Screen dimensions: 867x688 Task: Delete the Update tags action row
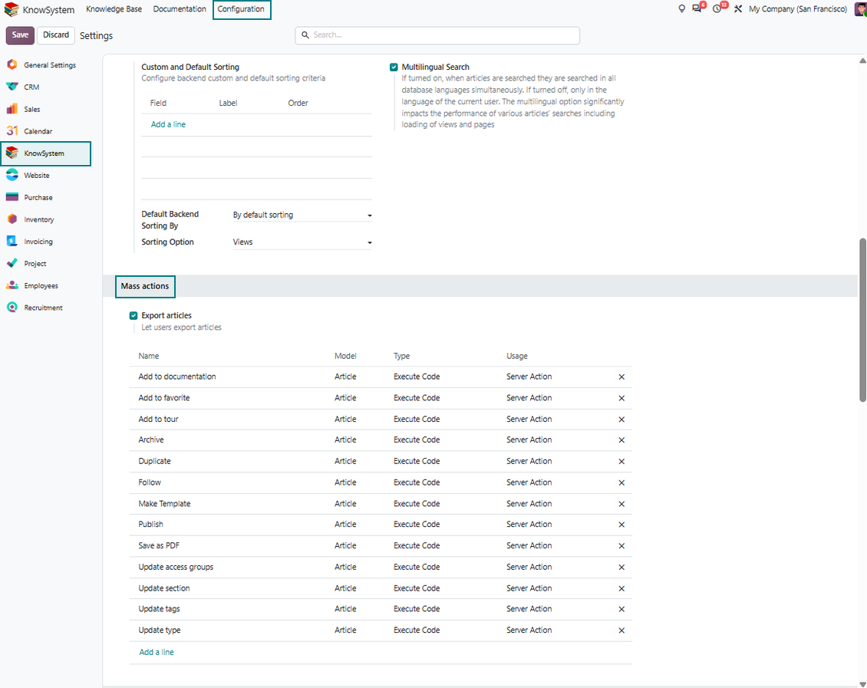pyautogui.click(x=621, y=609)
